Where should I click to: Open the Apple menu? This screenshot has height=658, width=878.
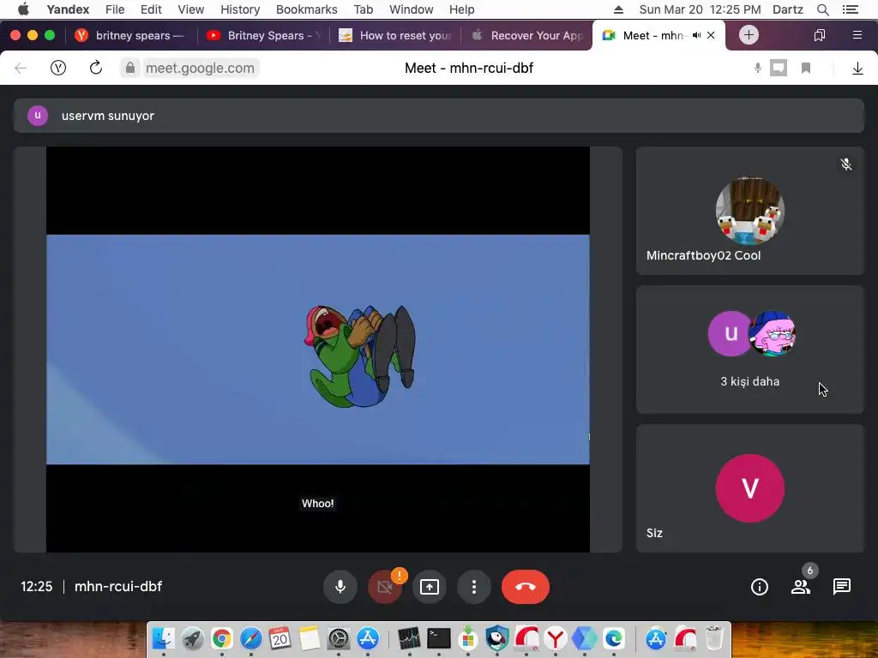click(x=23, y=9)
